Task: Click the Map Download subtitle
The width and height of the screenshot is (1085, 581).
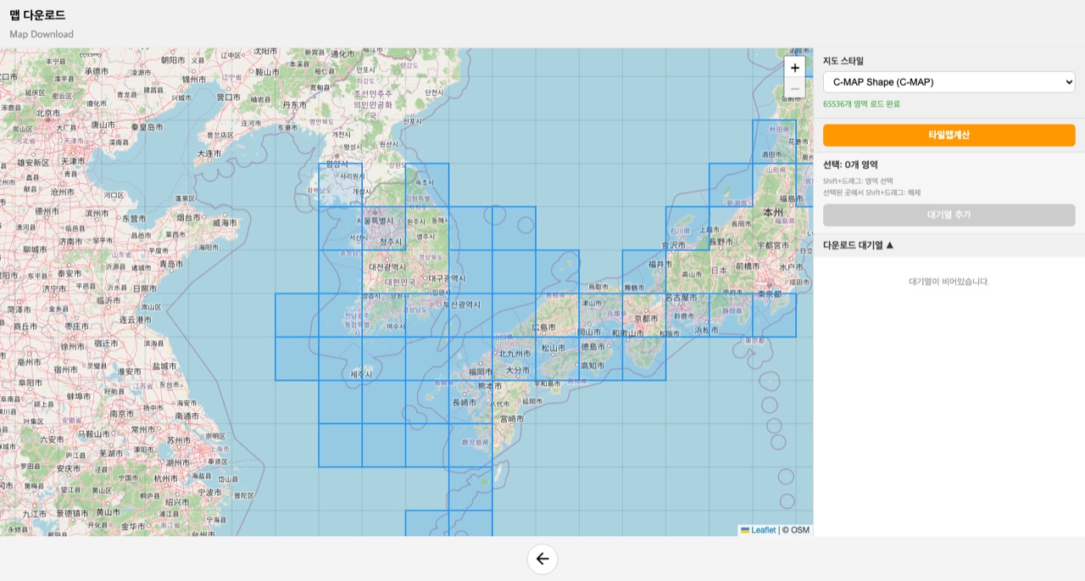Action: click(42, 35)
